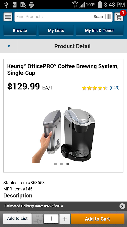Tap the Add to List button
The width and height of the screenshot is (127, 227).
point(17,218)
